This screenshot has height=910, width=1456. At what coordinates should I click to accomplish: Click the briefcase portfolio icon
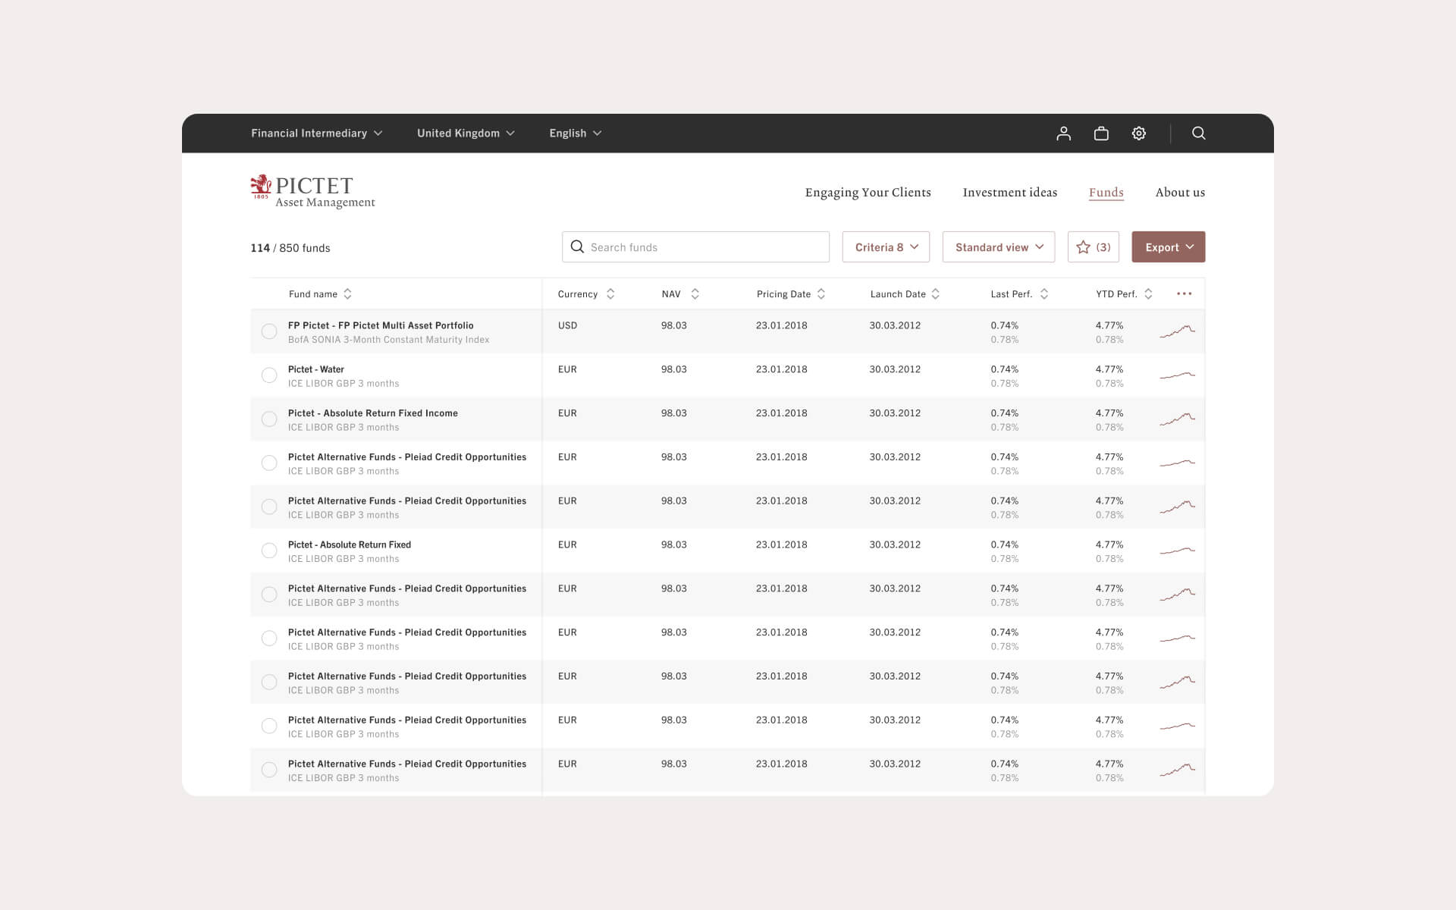tap(1101, 133)
